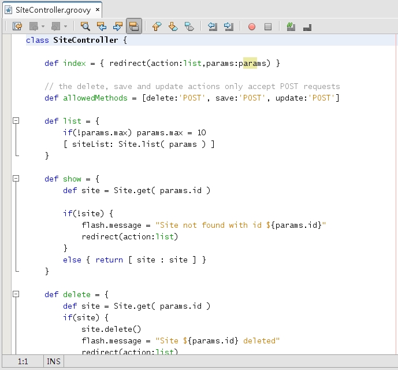Click the file icon on SiteController.groovy tab

click(x=9, y=10)
